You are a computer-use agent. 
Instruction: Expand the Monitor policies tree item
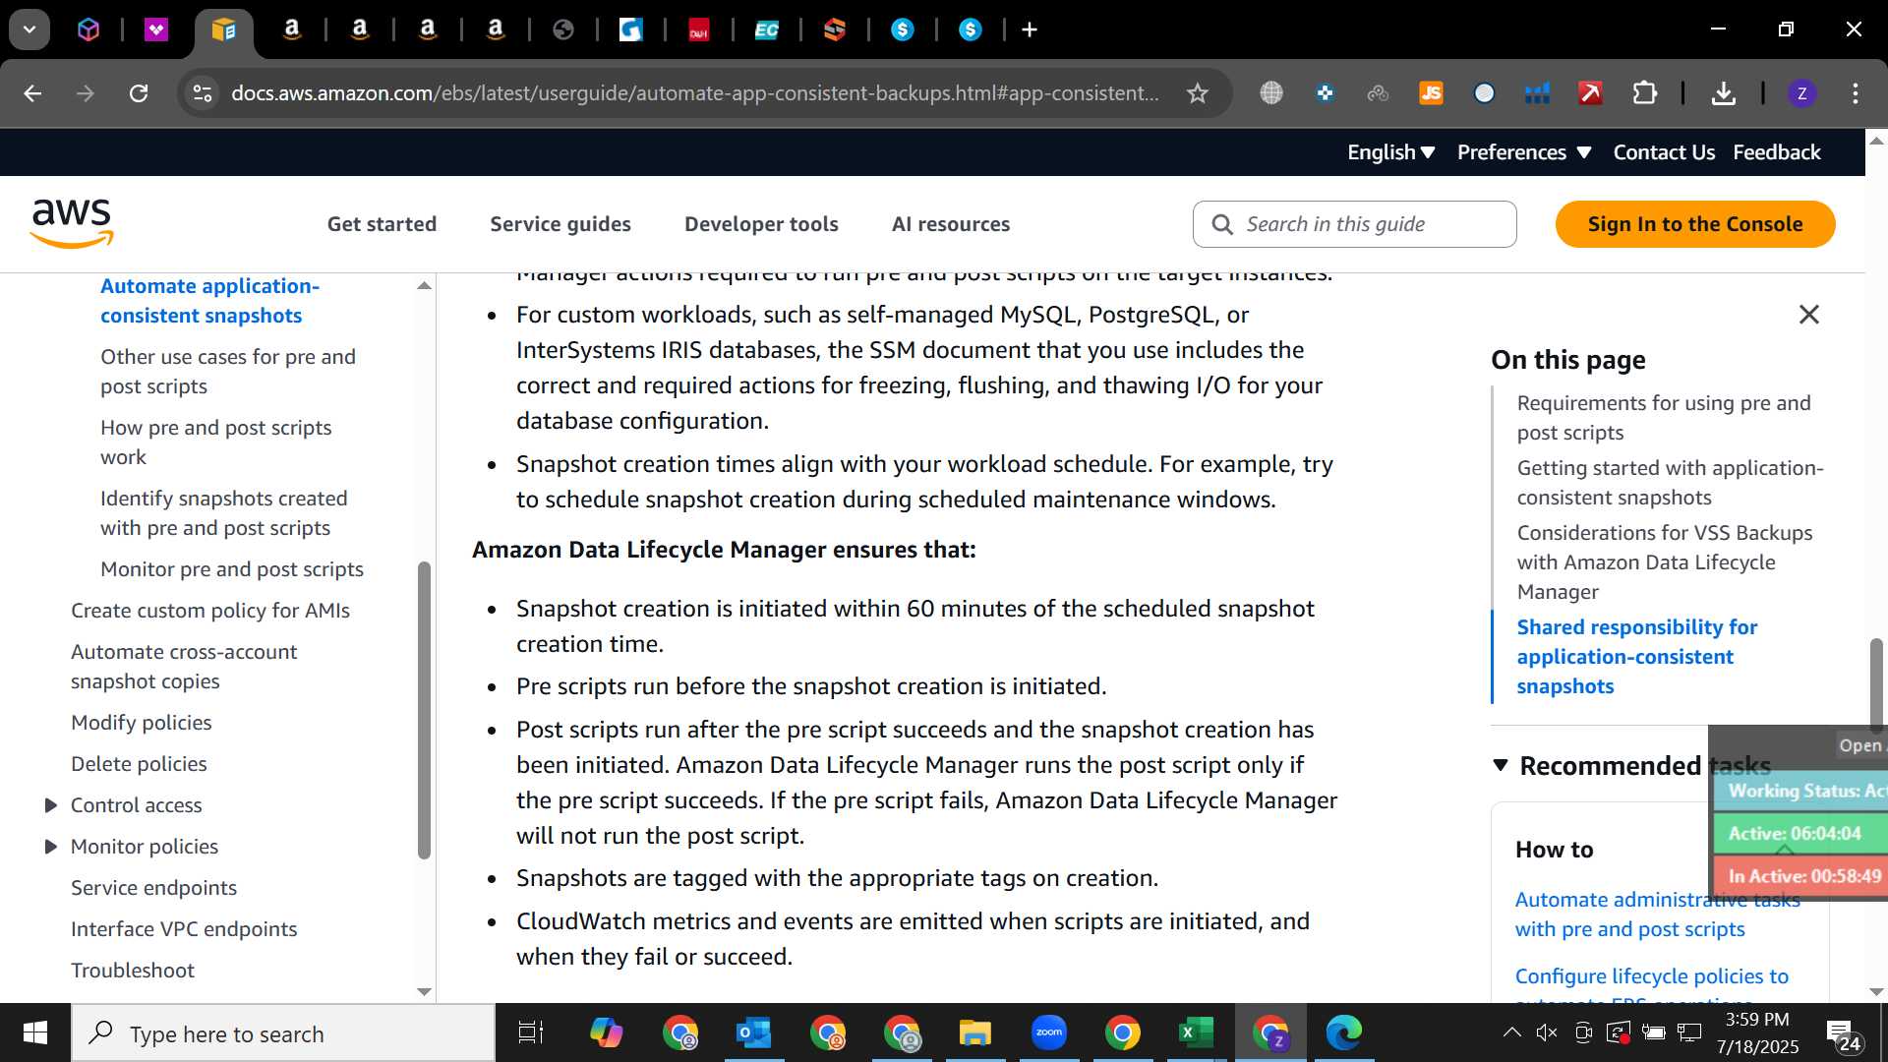[x=51, y=847]
